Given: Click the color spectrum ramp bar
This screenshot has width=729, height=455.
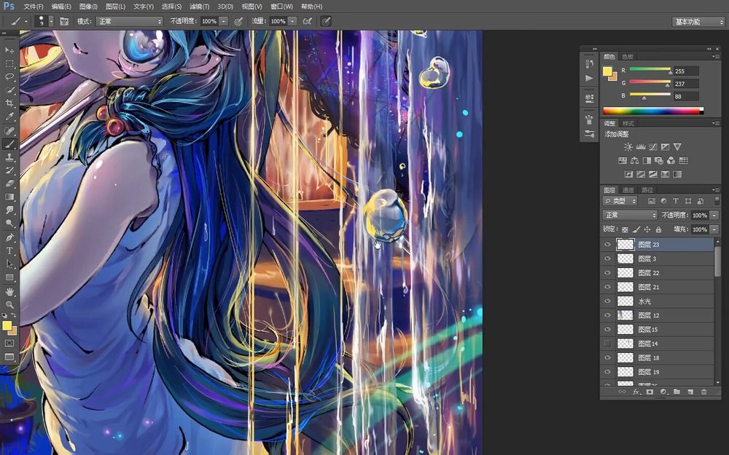Looking at the screenshot, I should 652,111.
